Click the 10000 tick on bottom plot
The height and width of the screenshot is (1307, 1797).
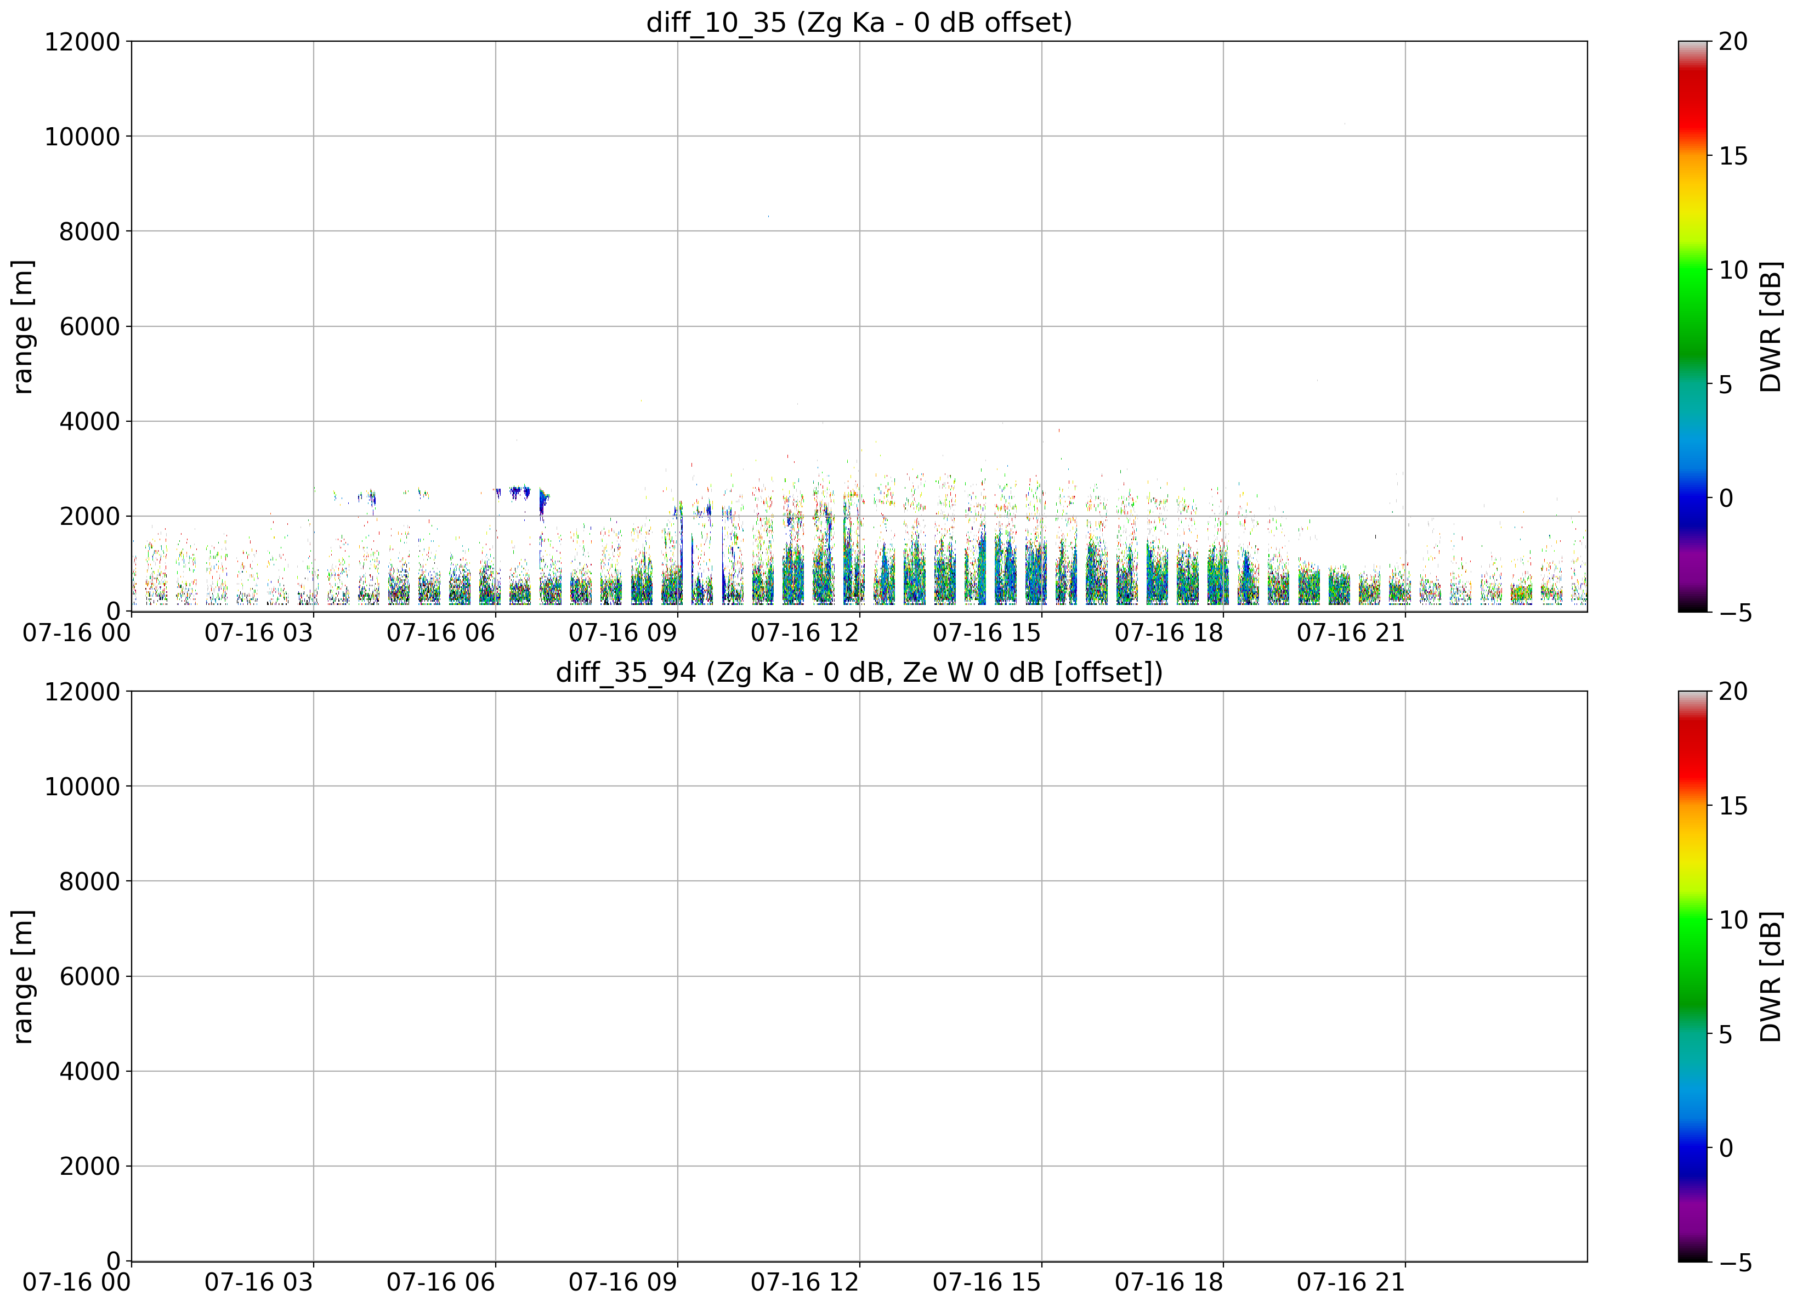click(x=82, y=787)
